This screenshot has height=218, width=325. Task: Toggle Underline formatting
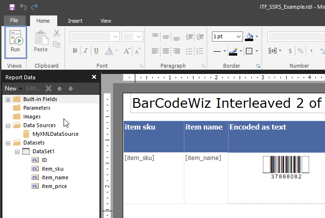96,51
